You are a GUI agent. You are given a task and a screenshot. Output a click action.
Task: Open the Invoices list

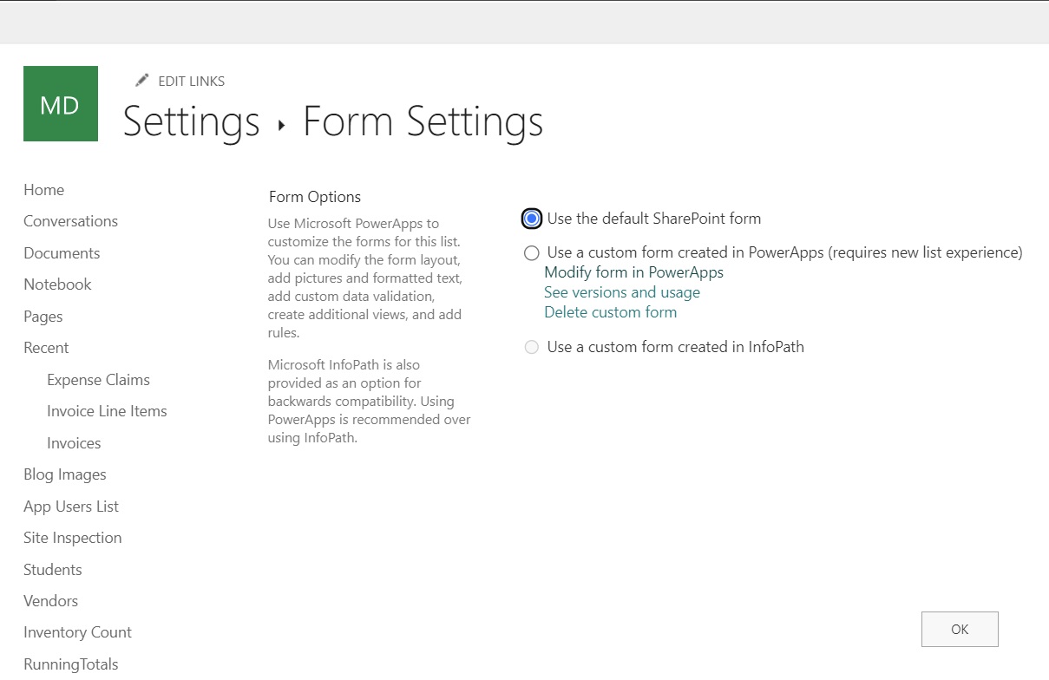click(x=74, y=442)
